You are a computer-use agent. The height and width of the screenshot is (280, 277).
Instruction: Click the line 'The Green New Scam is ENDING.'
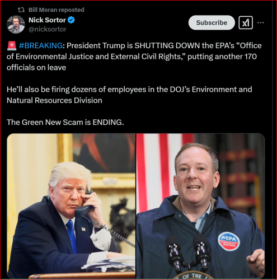(65, 122)
